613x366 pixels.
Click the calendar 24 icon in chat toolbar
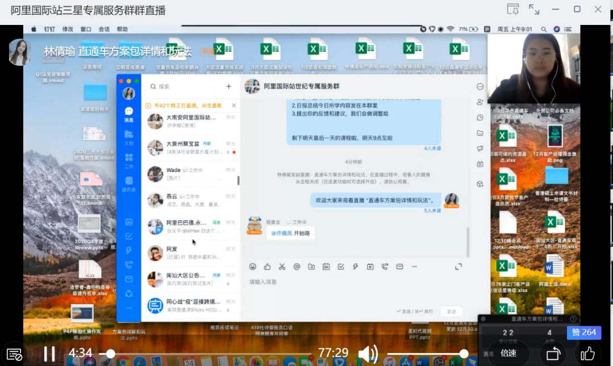(326, 267)
